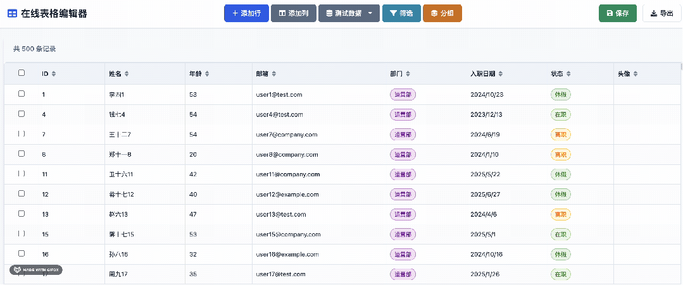683x285 pixels.
Task: Click sort icon next to 姓名
Action: pyautogui.click(x=127, y=74)
